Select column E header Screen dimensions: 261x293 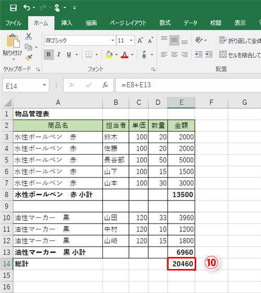click(x=181, y=102)
